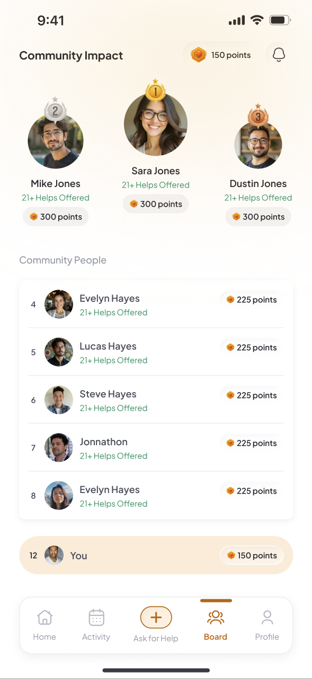Tap the Community Impact title
The height and width of the screenshot is (679, 312).
71,56
